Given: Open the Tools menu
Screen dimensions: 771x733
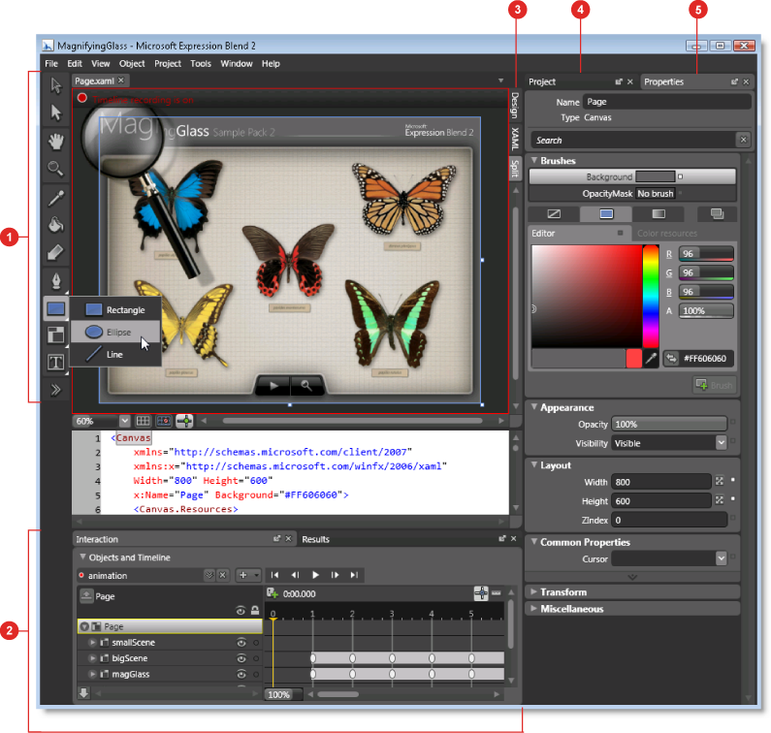Looking at the screenshot, I should click(201, 63).
